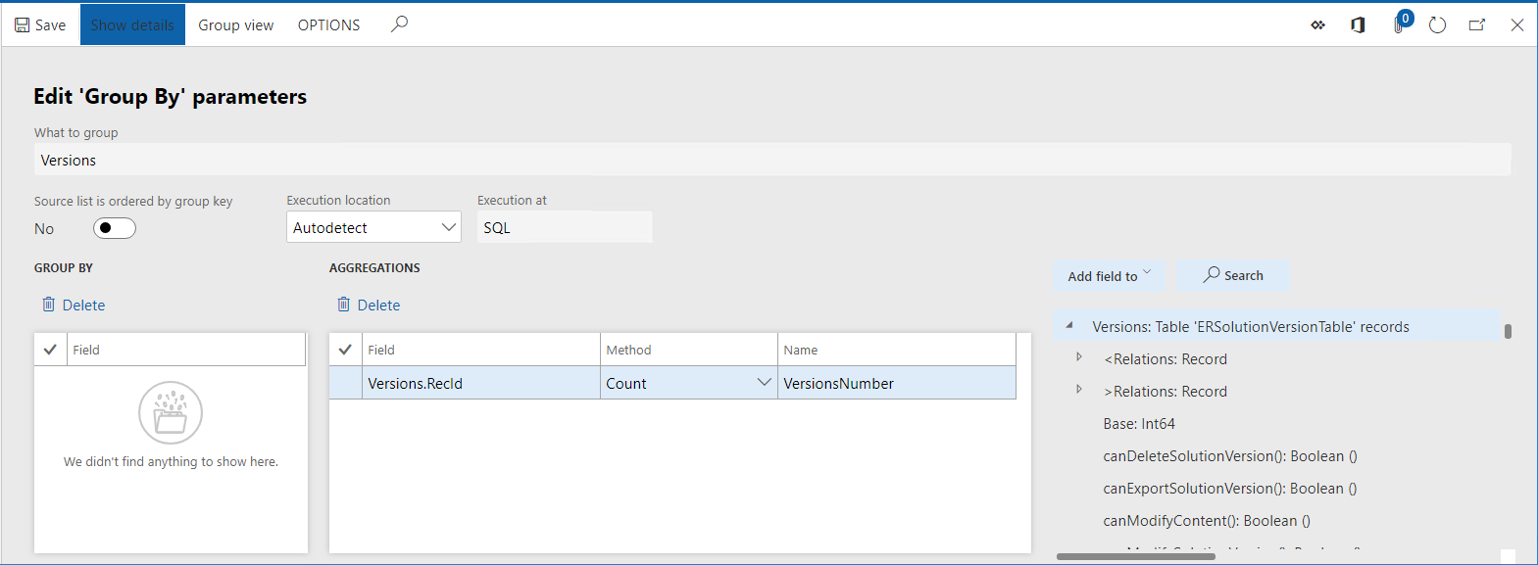Tick the Versions.RecId row selector
The height and width of the screenshot is (565, 1538).
pos(345,383)
